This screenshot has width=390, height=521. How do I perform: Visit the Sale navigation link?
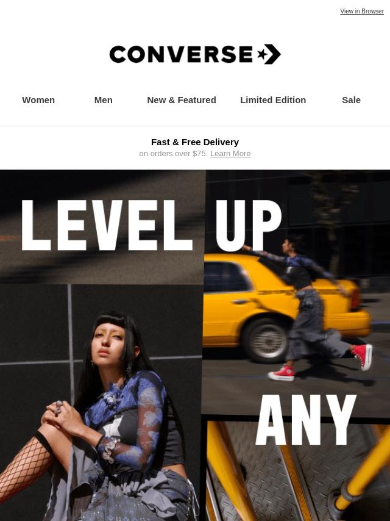click(x=351, y=100)
